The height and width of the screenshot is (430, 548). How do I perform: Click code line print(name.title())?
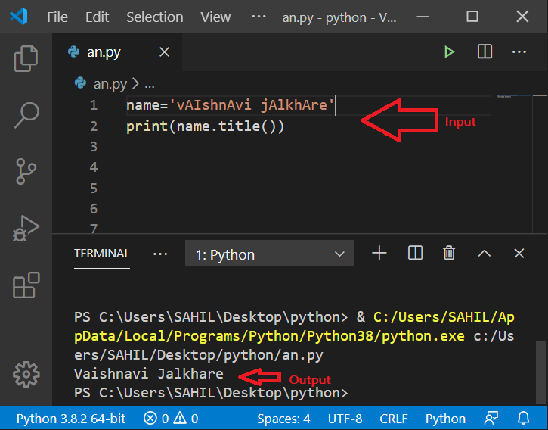pyautogui.click(x=205, y=126)
